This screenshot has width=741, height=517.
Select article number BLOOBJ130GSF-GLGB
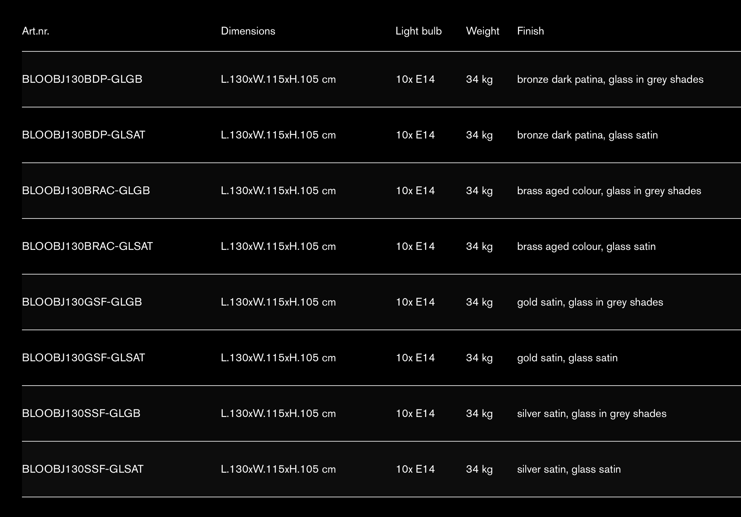82,302
